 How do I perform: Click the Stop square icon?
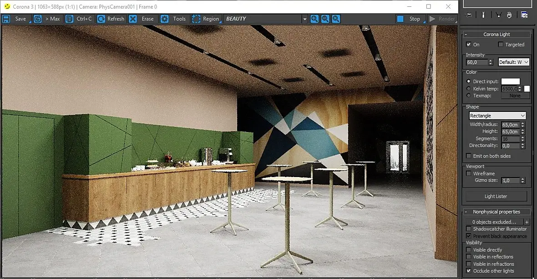tap(400, 19)
